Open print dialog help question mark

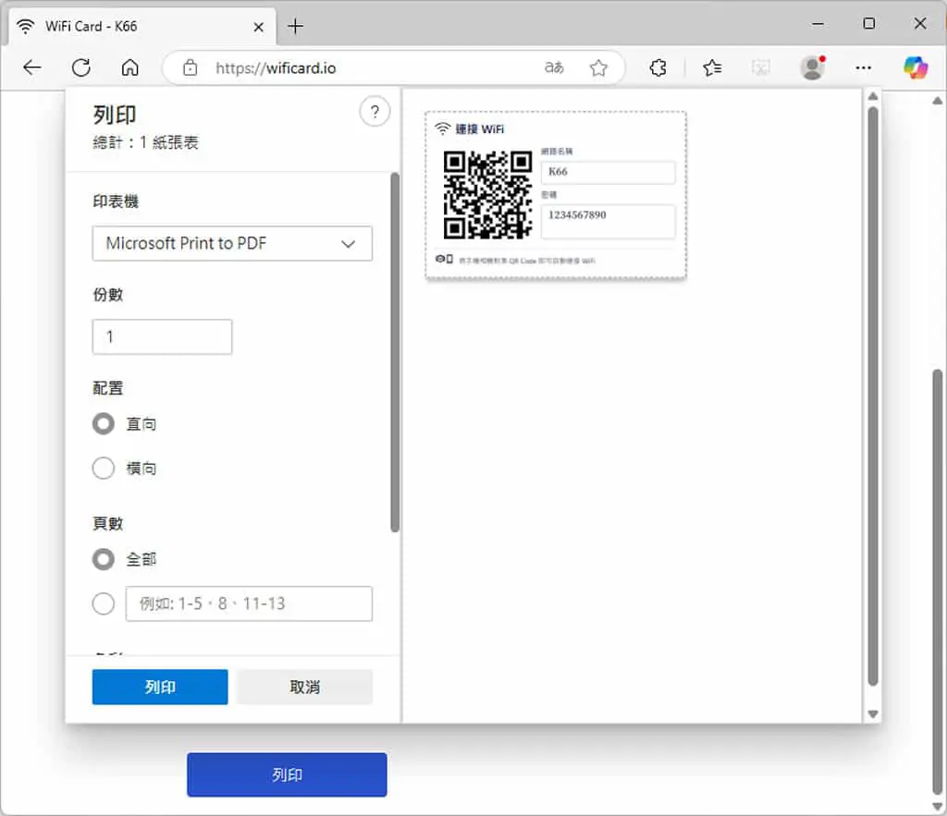click(375, 112)
